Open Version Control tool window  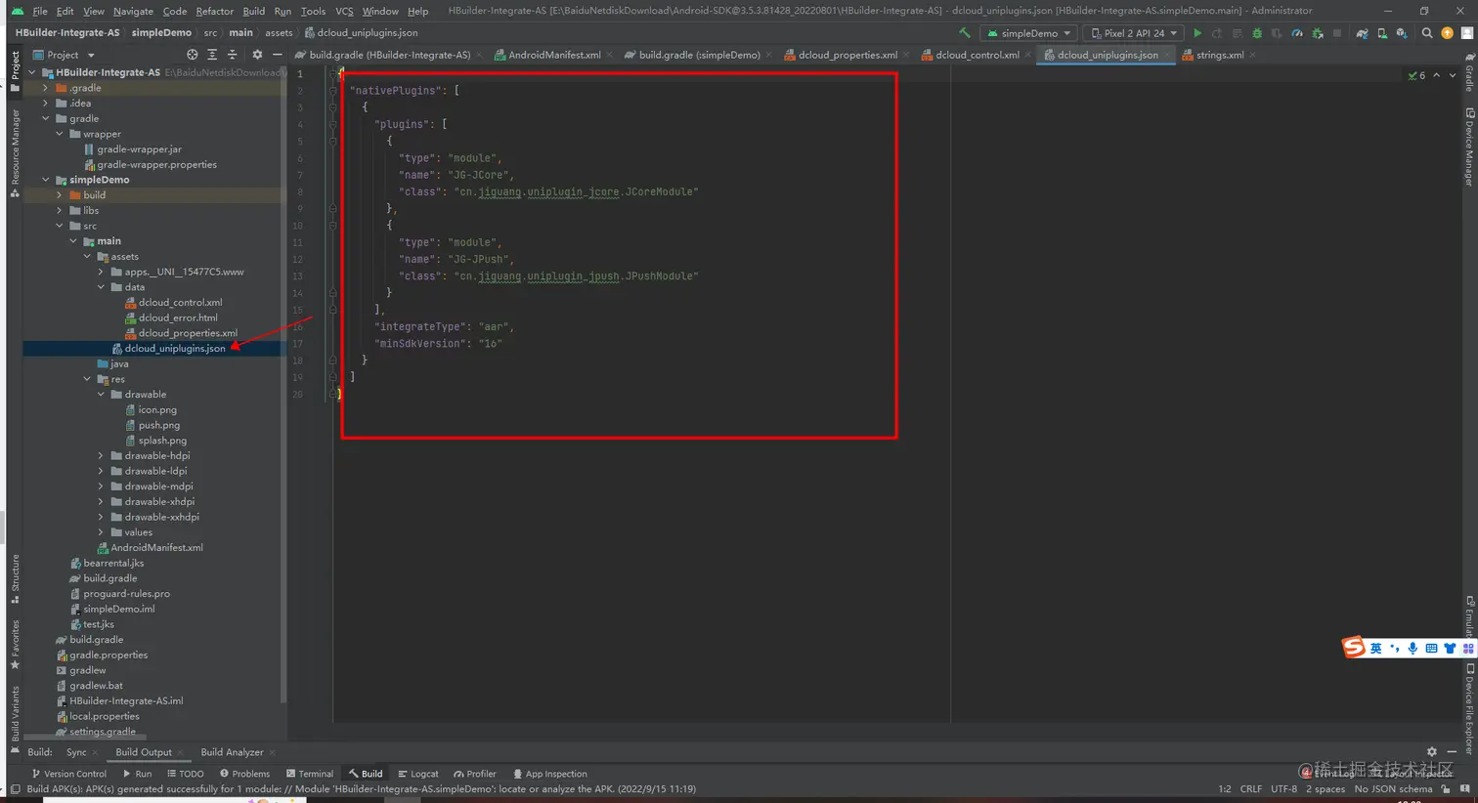pyautogui.click(x=68, y=774)
